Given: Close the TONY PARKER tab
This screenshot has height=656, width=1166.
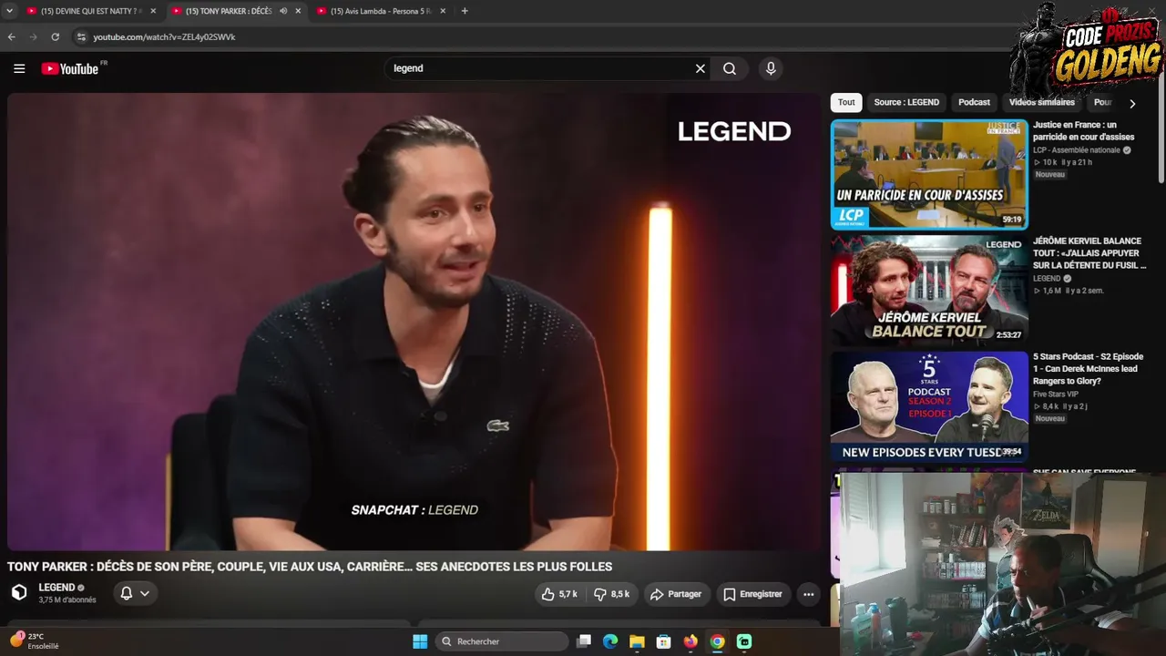Looking at the screenshot, I should [x=298, y=11].
